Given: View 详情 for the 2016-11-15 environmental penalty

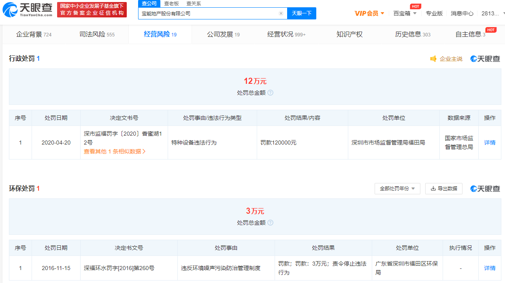Looking at the screenshot, I should [x=490, y=268].
